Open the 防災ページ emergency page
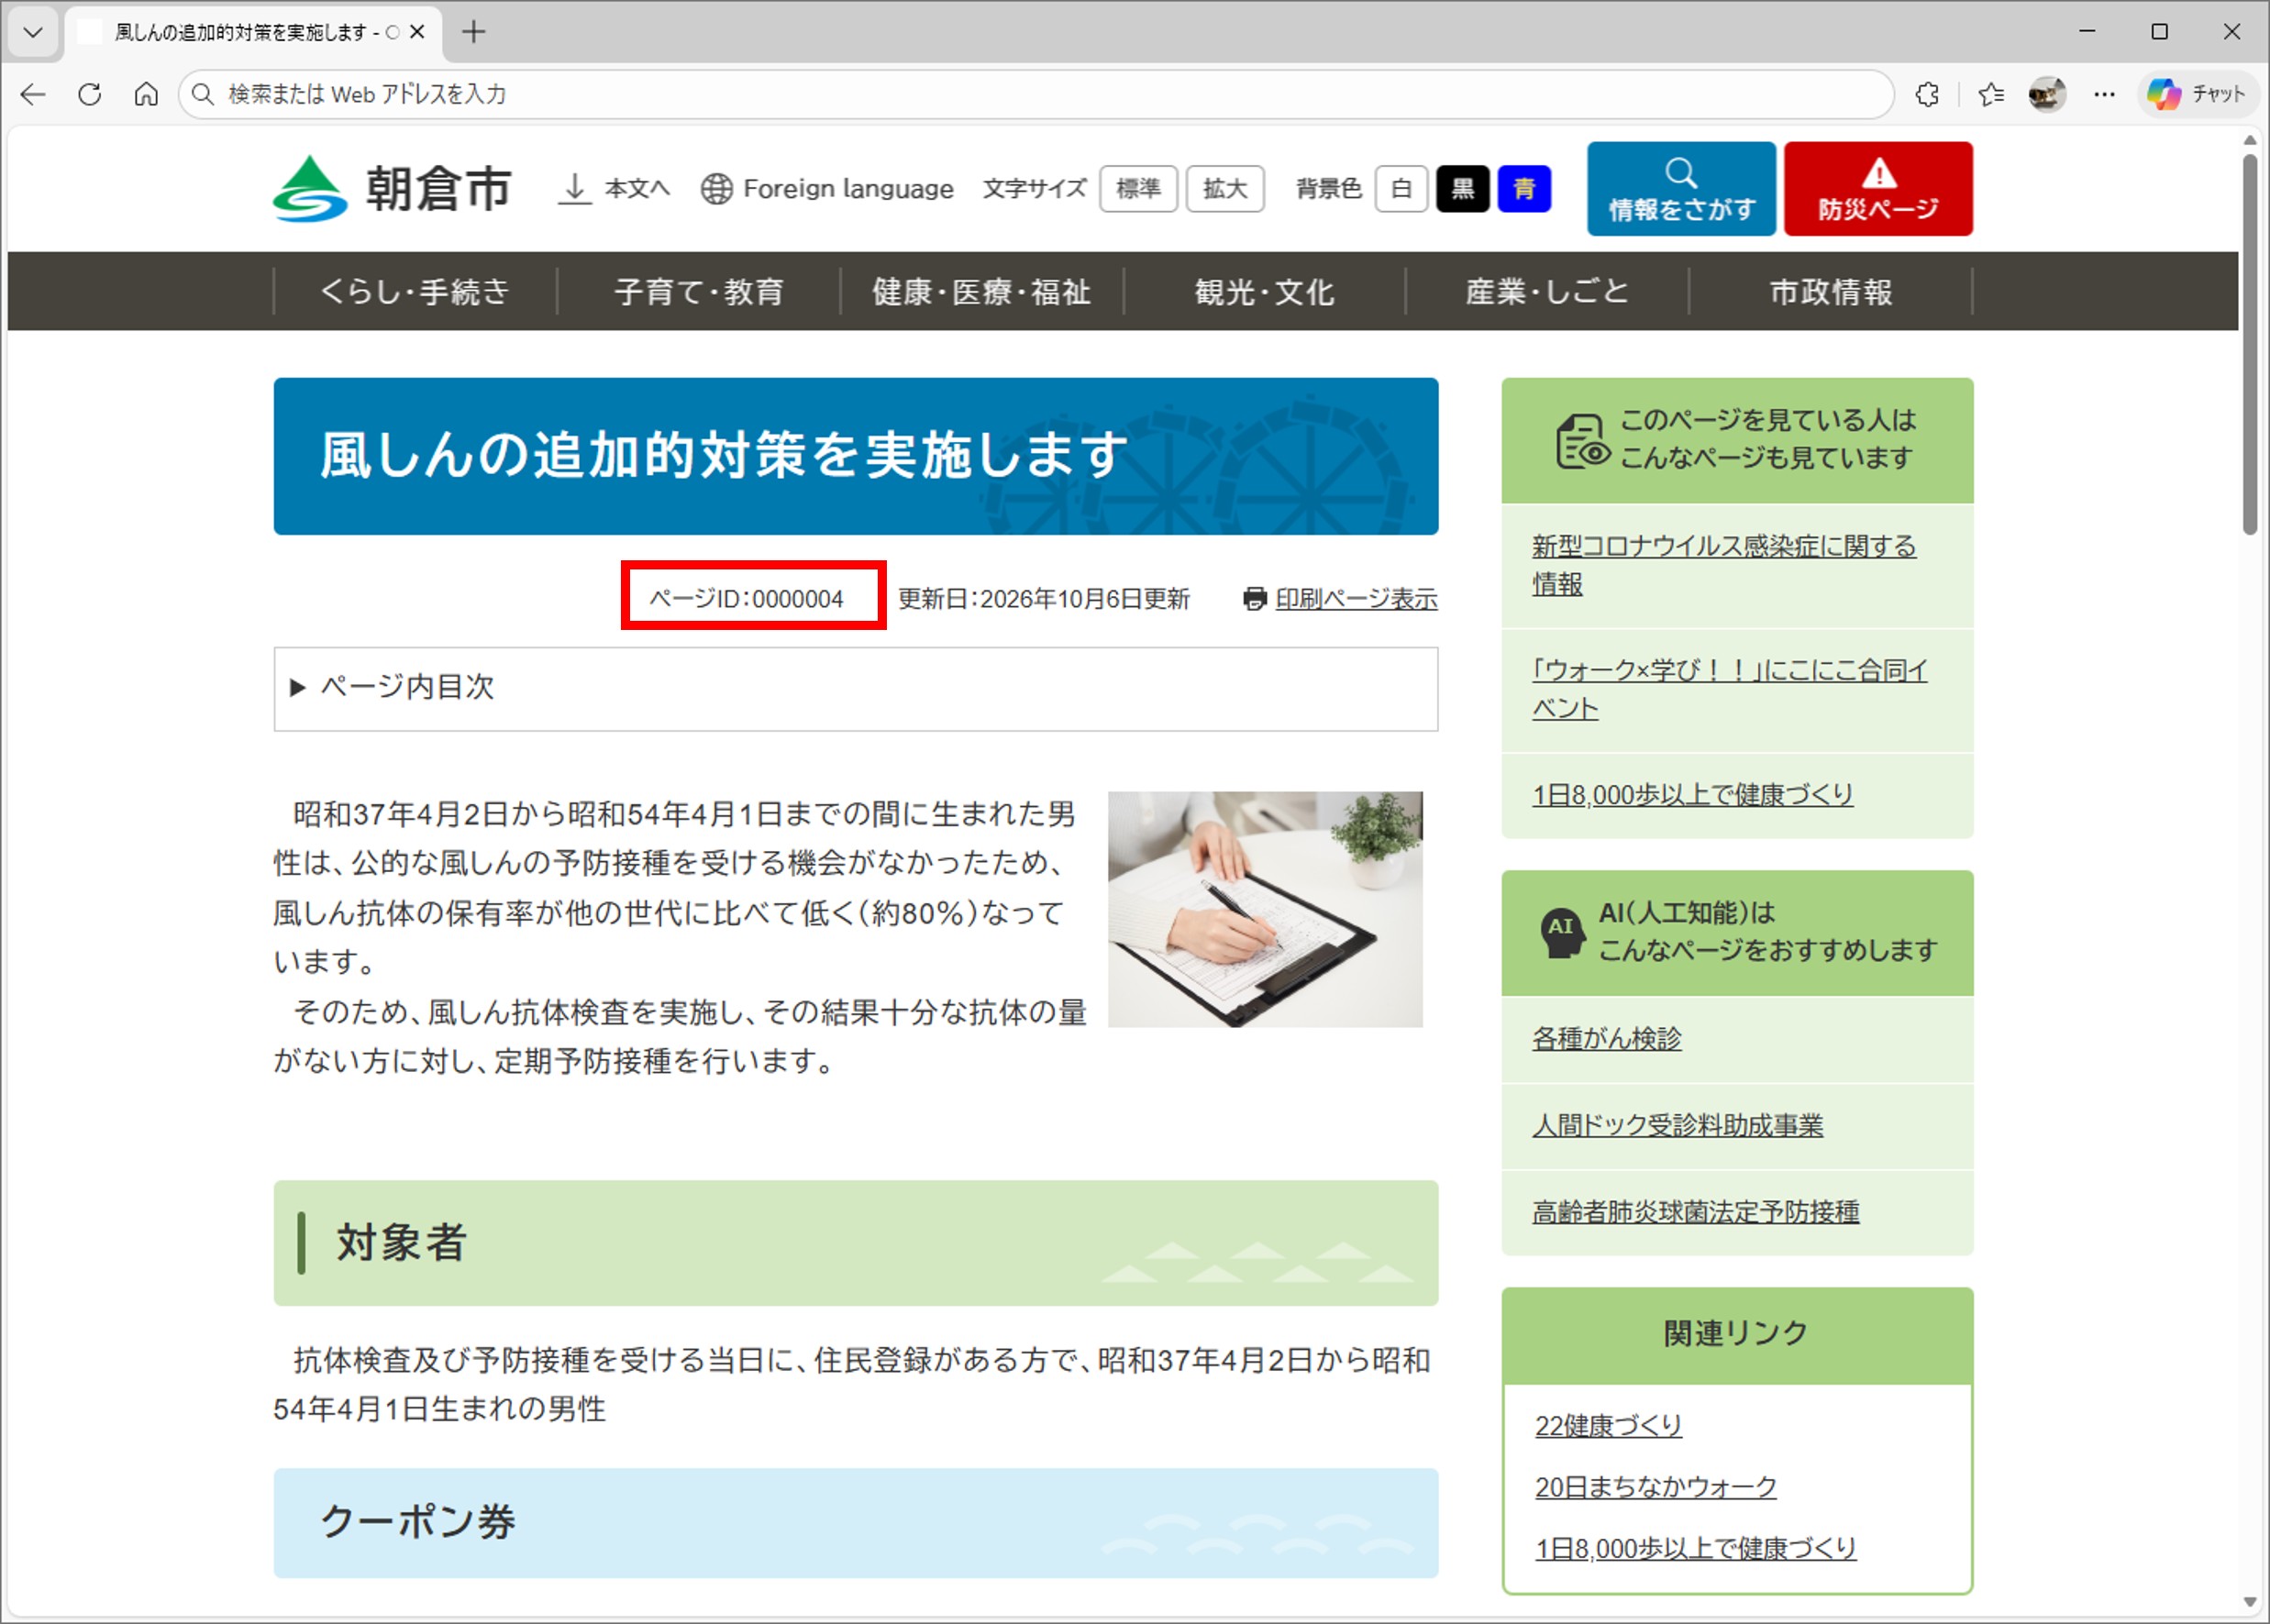The width and height of the screenshot is (2270, 1624). pyautogui.click(x=1878, y=188)
